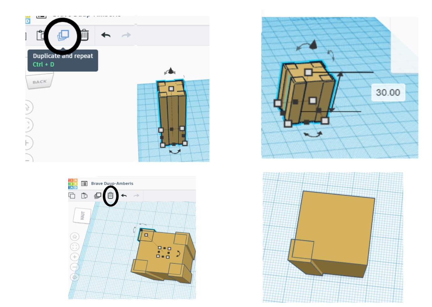
Task: Click the BACK view label
Action: point(40,81)
